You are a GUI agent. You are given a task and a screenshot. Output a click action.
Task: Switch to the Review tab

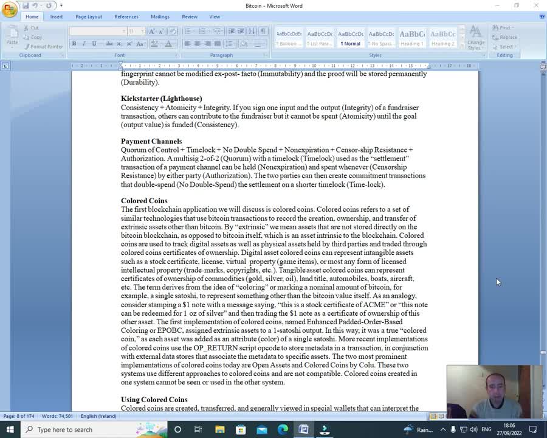(x=190, y=17)
